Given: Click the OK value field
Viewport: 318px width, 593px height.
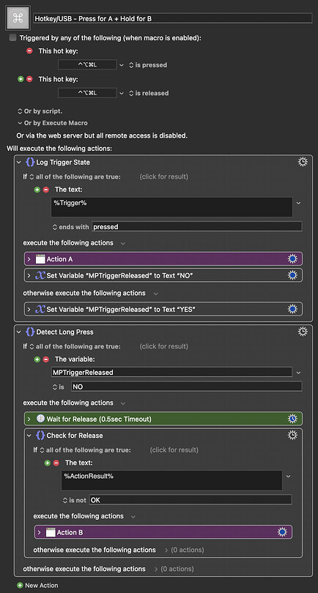Looking at the screenshot, I should point(191,499).
